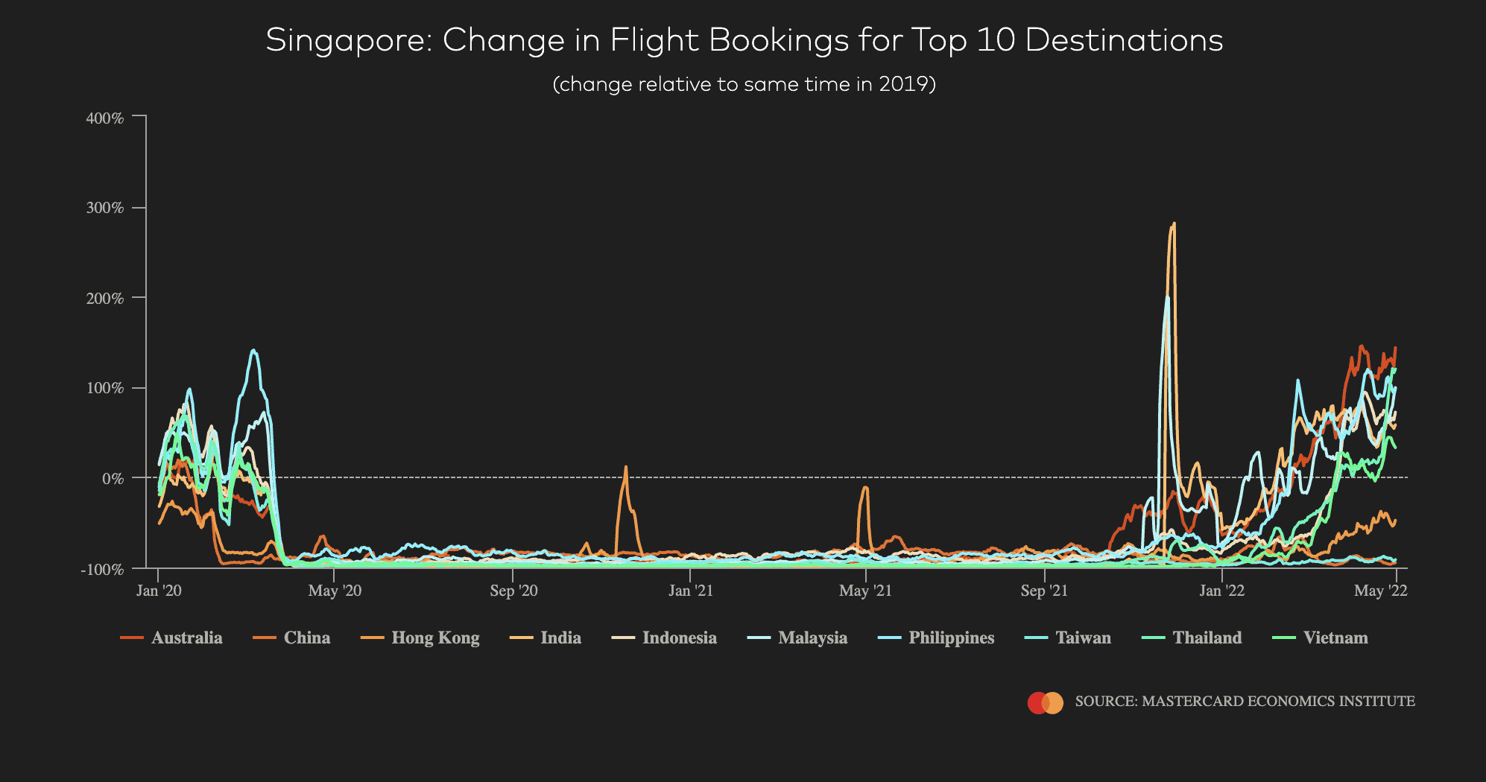Viewport: 1486px width, 782px height.
Task: Click the Sep '21 x-axis label
Action: [x=1044, y=591]
